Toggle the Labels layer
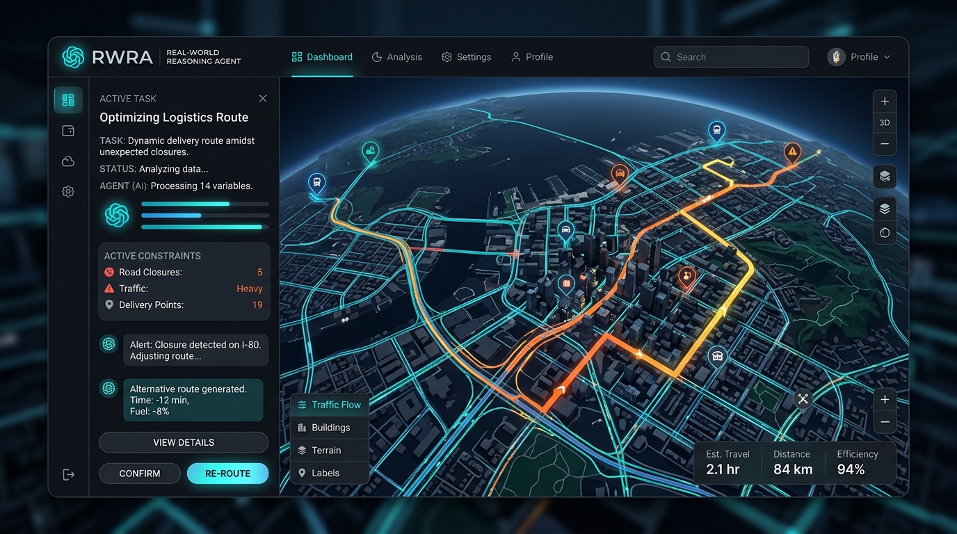The height and width of the screenshot is (534, 957). coord(330,474)
